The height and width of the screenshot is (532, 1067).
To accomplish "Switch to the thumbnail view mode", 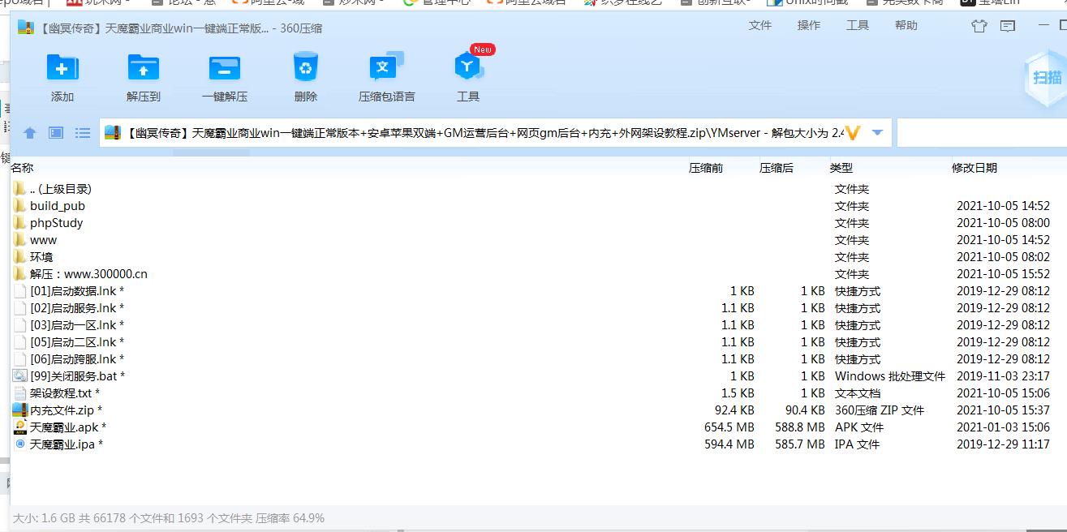I will (56, 133).
